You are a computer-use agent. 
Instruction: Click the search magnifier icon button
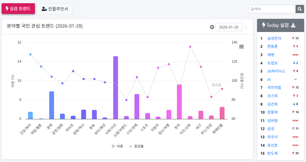(x=300, y=9)
